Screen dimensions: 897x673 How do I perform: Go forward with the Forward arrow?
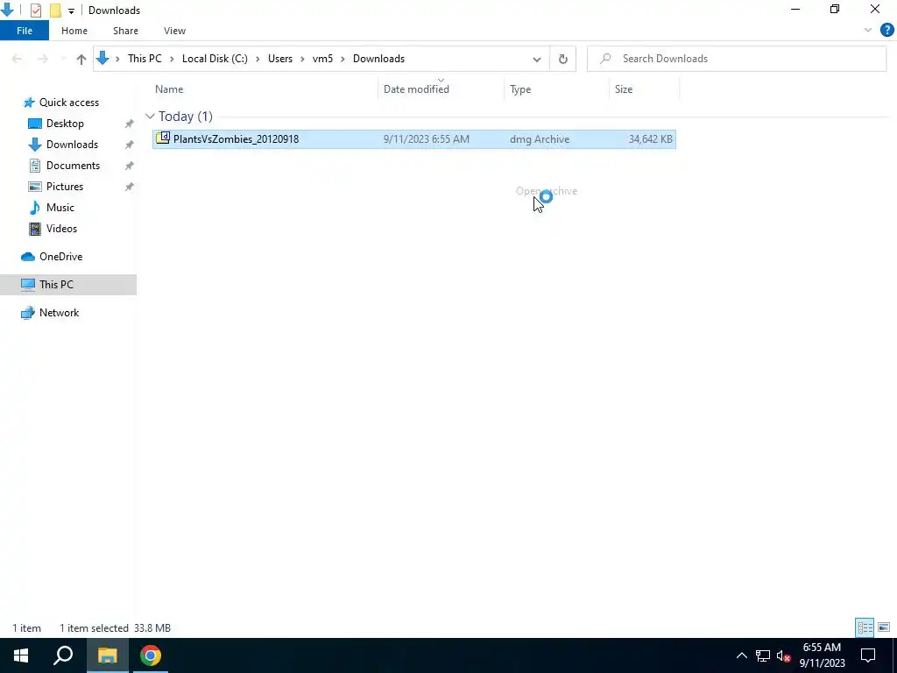[42, 59]
